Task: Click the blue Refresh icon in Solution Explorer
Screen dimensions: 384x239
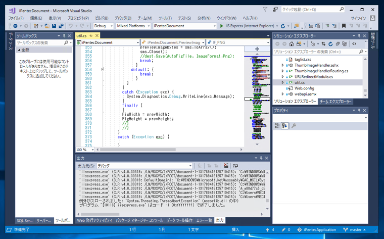Action: click(x=330, y=44)
